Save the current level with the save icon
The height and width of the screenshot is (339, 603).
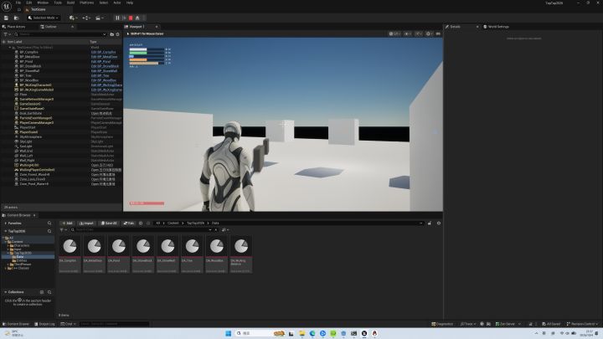[6, 18]
